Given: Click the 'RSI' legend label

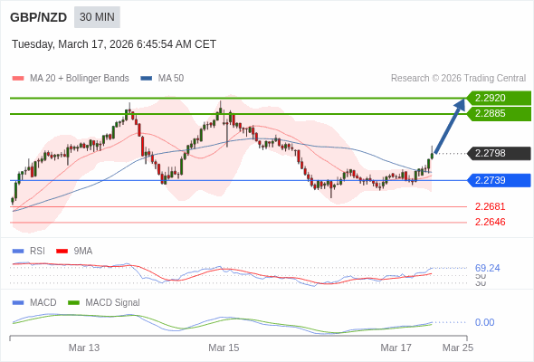Looking at the screenshot, I should (37, 252).
